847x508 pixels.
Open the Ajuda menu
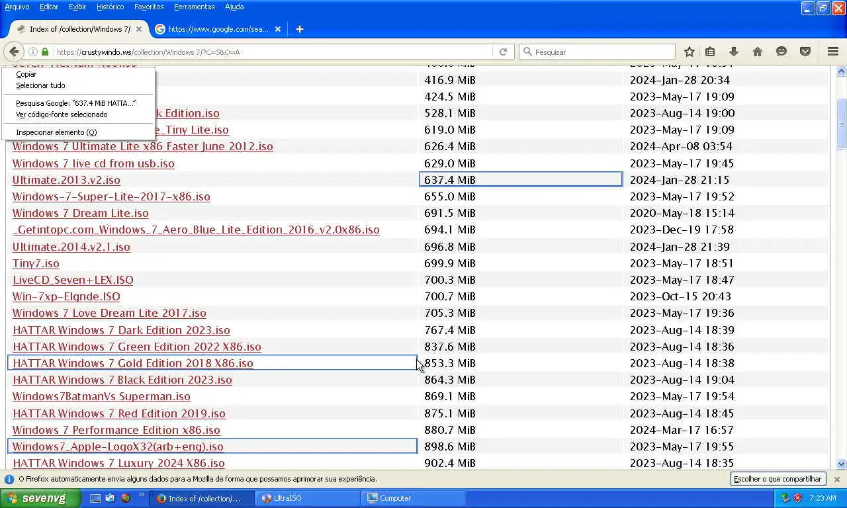[x=234, y=7]
